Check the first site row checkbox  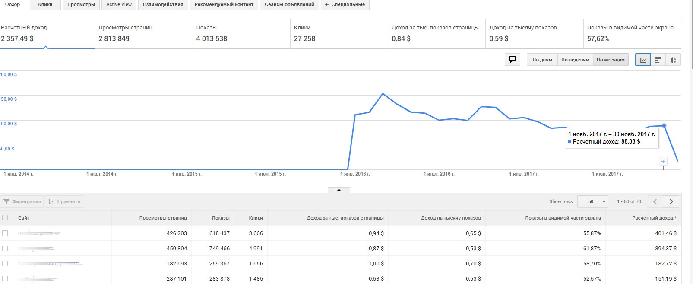[x=5, y=233]
